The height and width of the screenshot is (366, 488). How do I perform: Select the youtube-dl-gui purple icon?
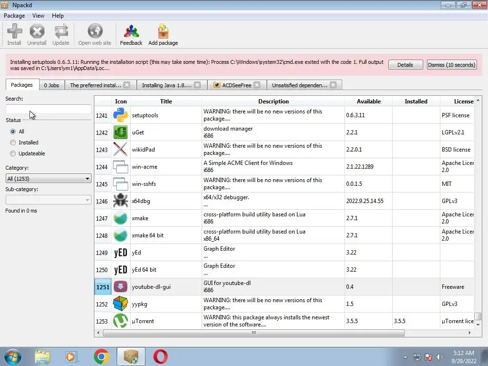coord(121,286)
